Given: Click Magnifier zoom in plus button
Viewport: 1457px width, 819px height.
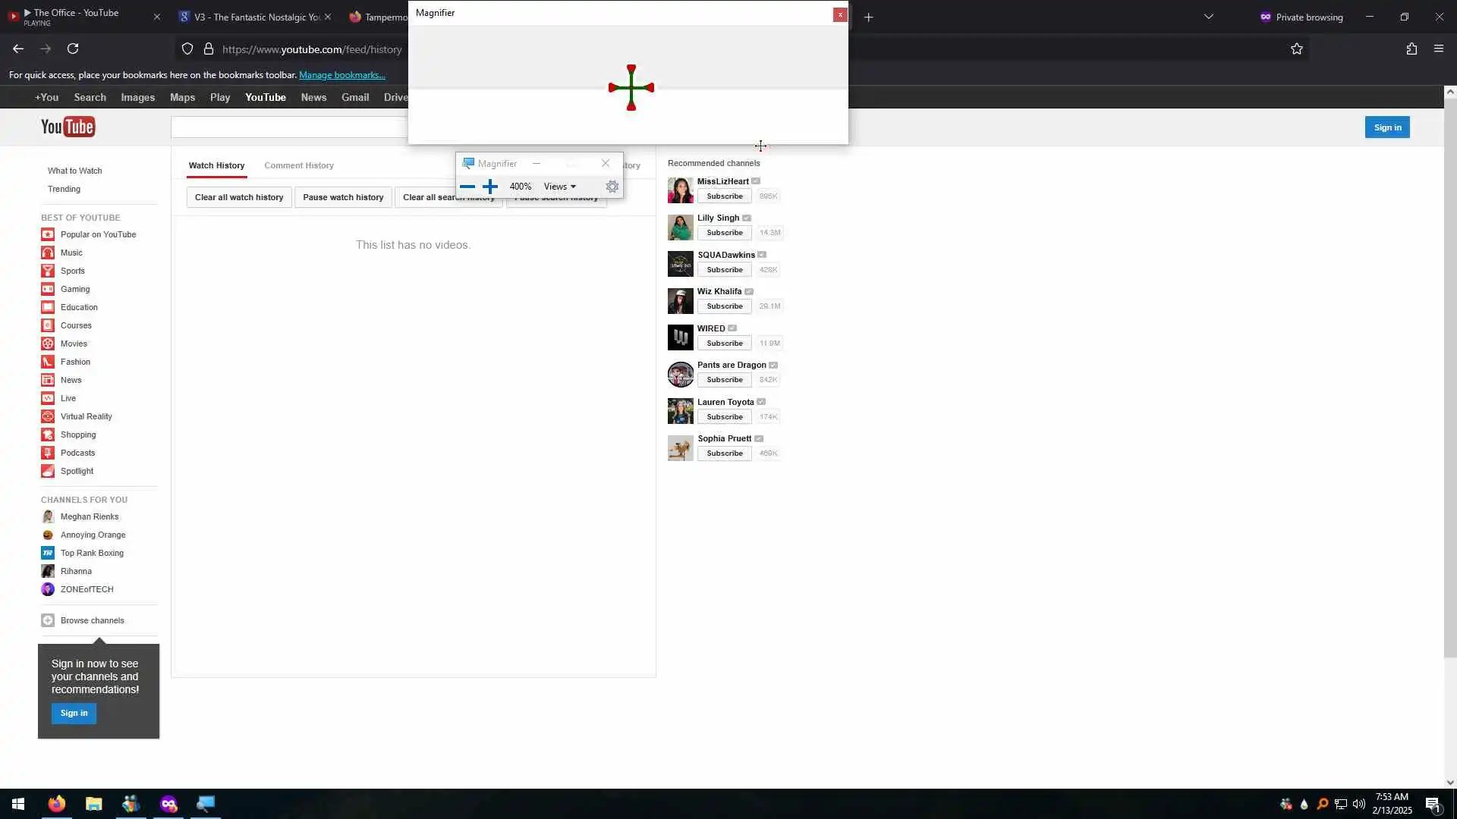Looking at the screenshot, I should (x=490, y=187).
